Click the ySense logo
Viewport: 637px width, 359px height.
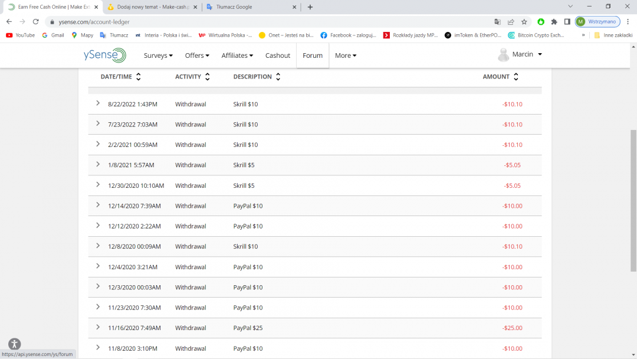click(x=104, y=56)
